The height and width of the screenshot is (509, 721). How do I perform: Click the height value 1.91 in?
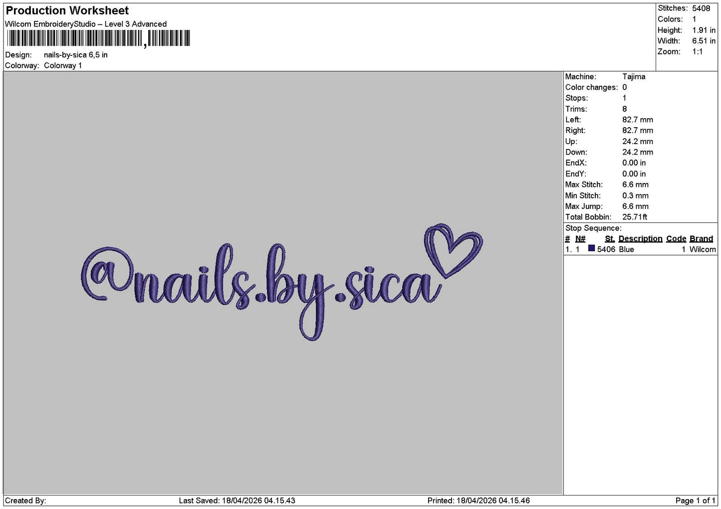704,30
